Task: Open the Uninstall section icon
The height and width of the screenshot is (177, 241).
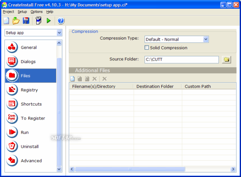Action: (x=12, y=146)
